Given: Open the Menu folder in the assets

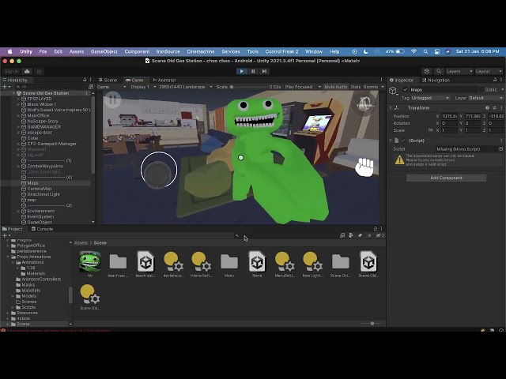Looking at the screenshot, I should click(229, 261).
